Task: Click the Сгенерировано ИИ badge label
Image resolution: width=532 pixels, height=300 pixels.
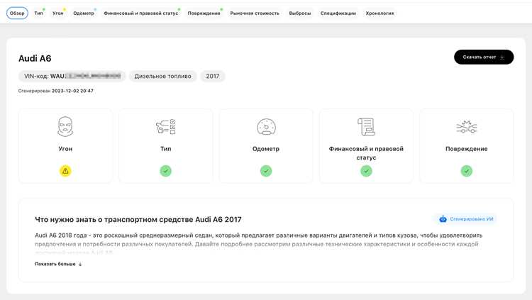Action: coord(472,219)
